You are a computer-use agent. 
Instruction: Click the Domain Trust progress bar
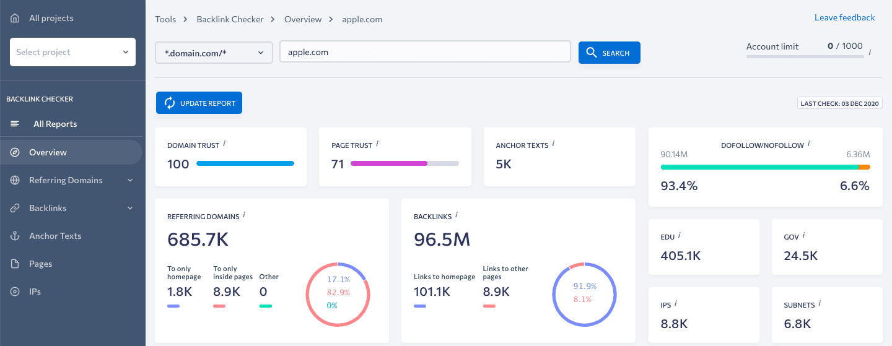pos(245,163)
